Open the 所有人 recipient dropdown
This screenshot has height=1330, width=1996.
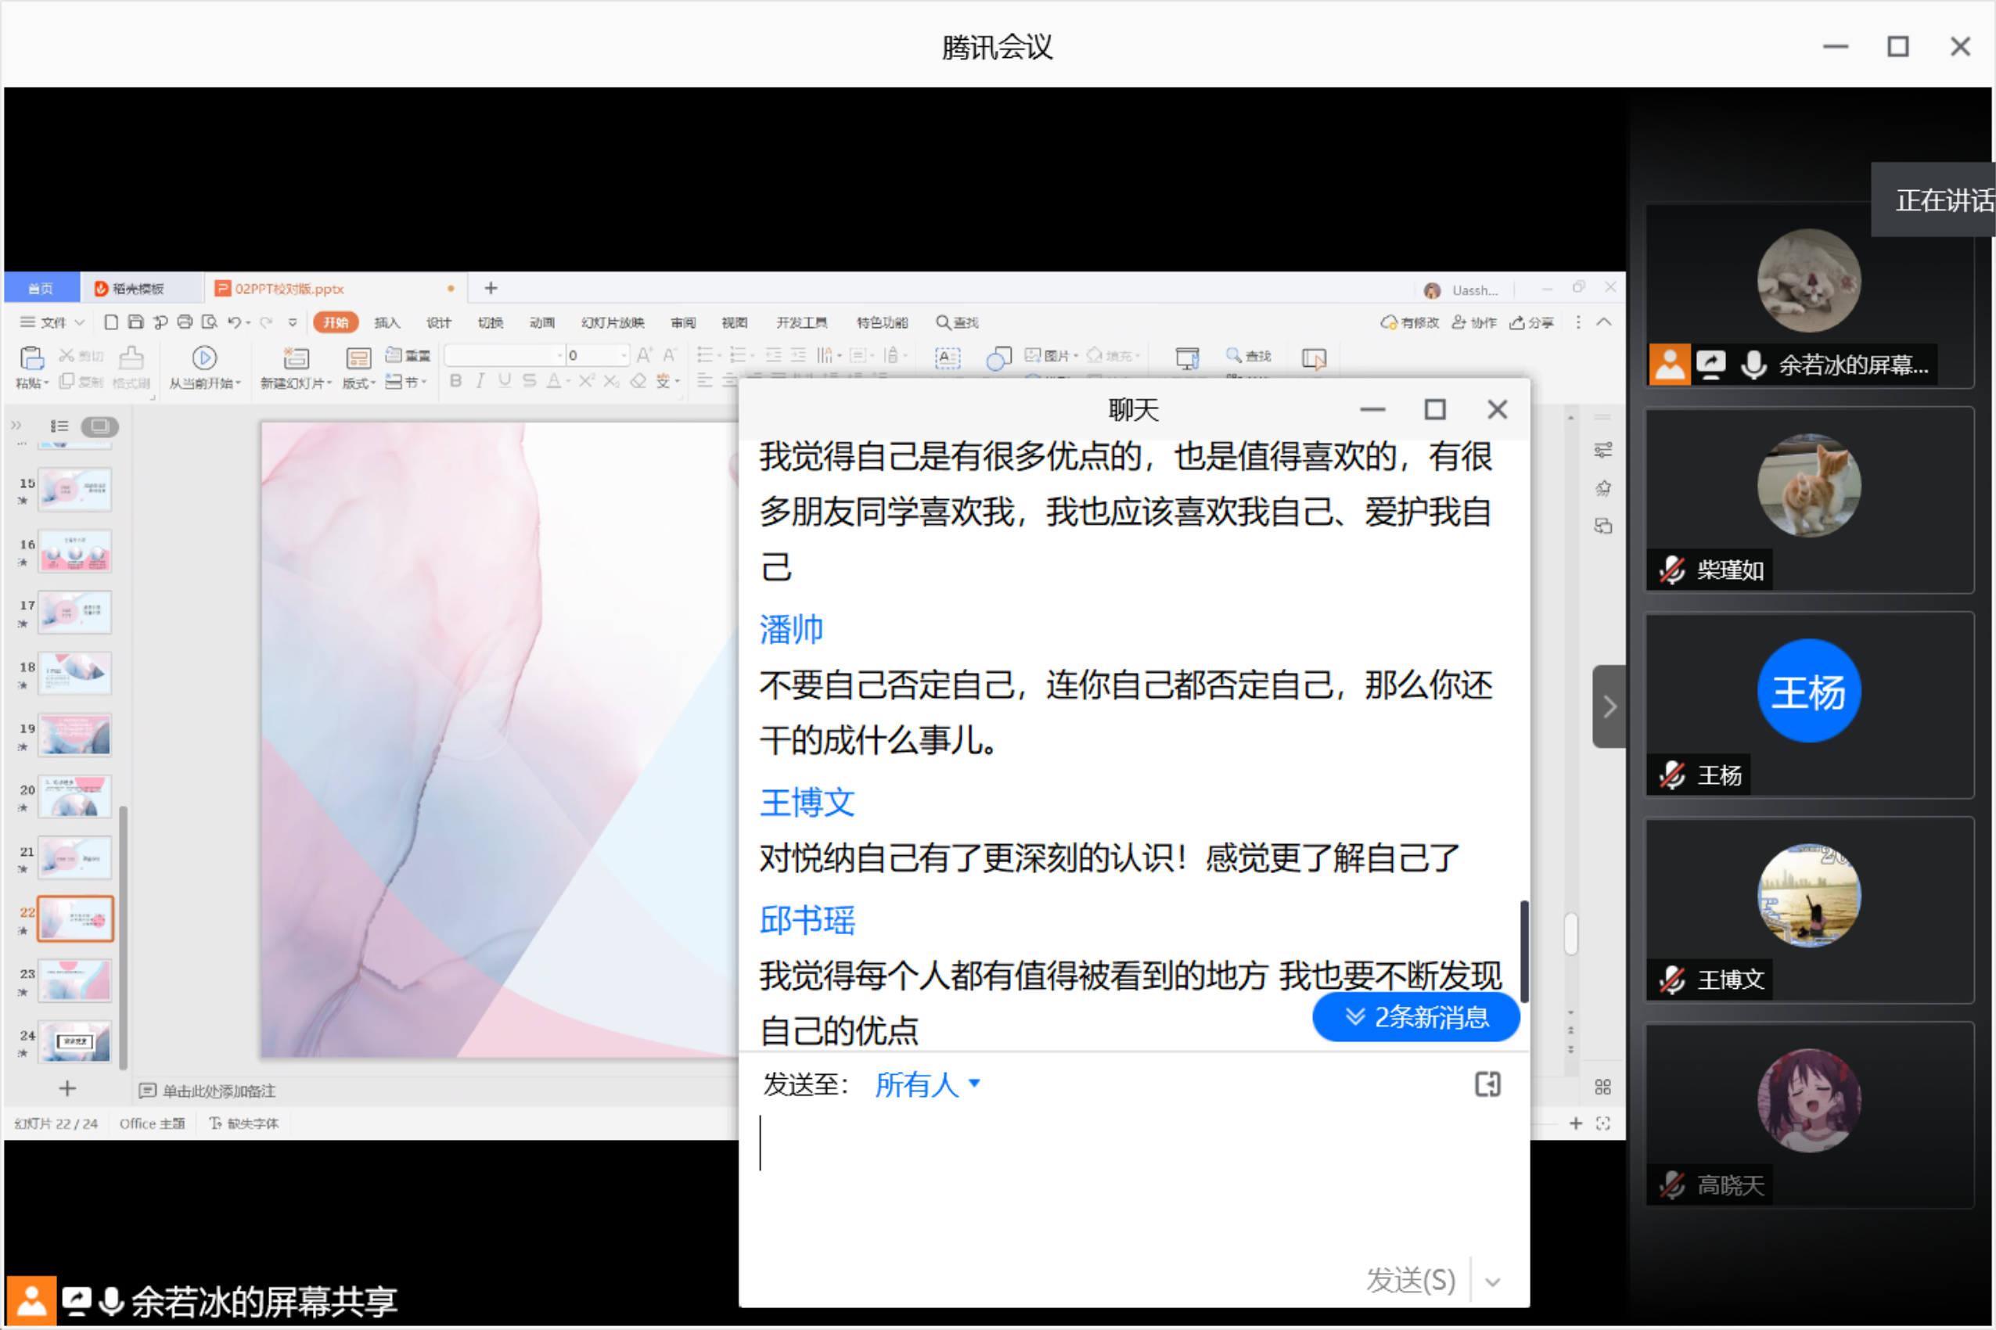(x=926, y=1084)
